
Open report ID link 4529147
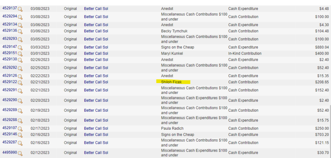click(x=10, y=47)
